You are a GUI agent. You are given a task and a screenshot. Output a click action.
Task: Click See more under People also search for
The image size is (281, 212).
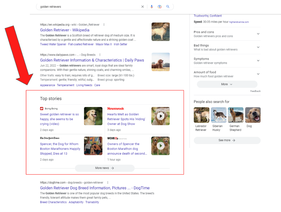click(227, 140)
